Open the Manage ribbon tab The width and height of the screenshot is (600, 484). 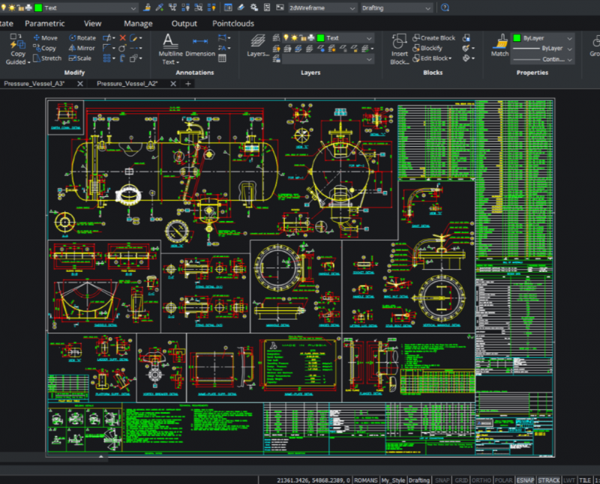pyautogui.click(x=138, y=23)
